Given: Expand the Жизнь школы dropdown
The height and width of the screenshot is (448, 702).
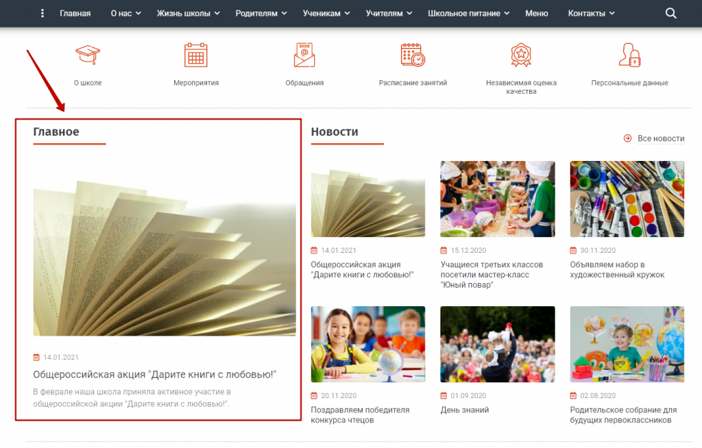Looking at the screenshot, I should (x=188, y=13).
